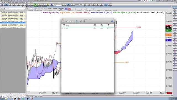Viewport: 177px width, 100px height.
Task: Click the Chikou Span (-26) legend label
Action: tap(50, 12)
